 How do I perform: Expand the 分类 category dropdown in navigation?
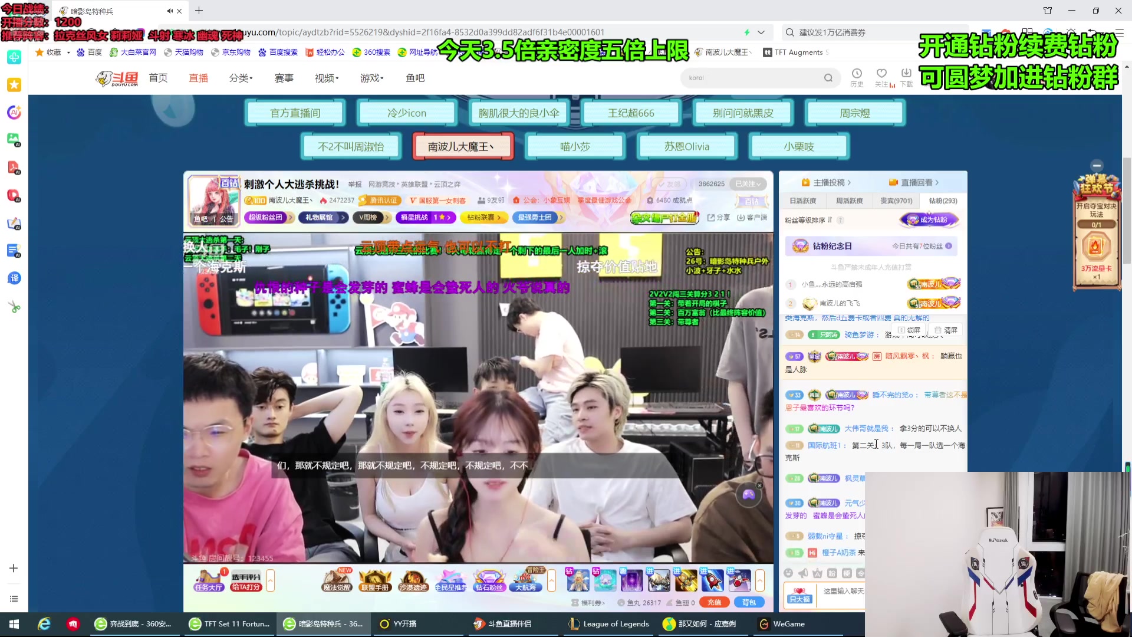[241, 78]
